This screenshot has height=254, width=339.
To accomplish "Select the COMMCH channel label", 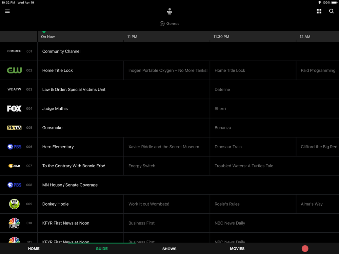I will (14, 51).
